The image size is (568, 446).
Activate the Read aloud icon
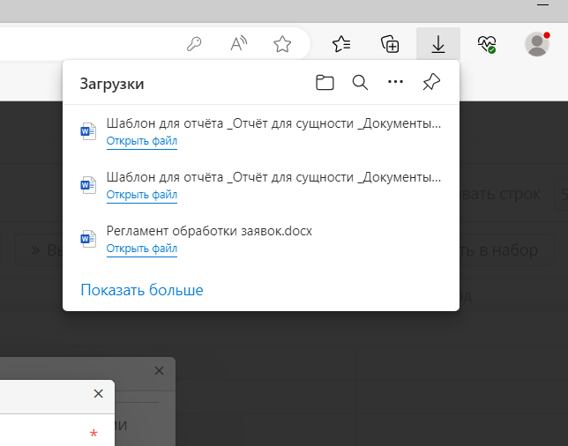coord(238,44)
